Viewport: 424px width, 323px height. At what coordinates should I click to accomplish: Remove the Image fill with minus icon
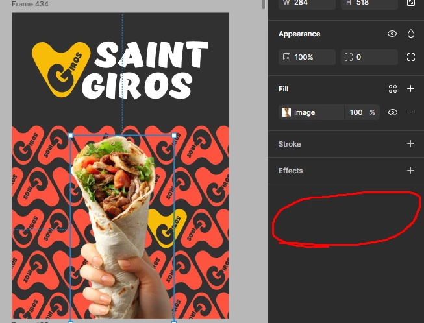(411, 112)
